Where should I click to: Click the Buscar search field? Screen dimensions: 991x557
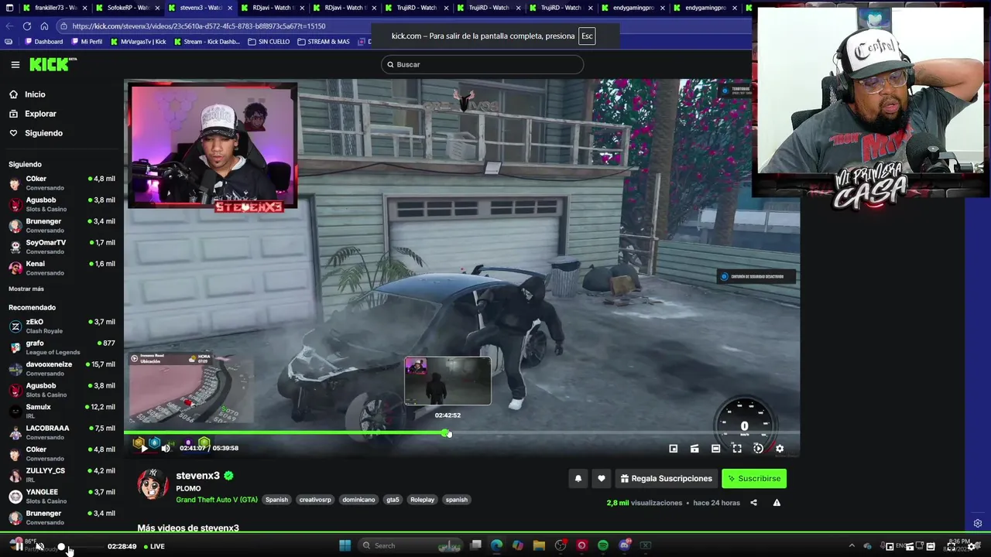point(482,64)
